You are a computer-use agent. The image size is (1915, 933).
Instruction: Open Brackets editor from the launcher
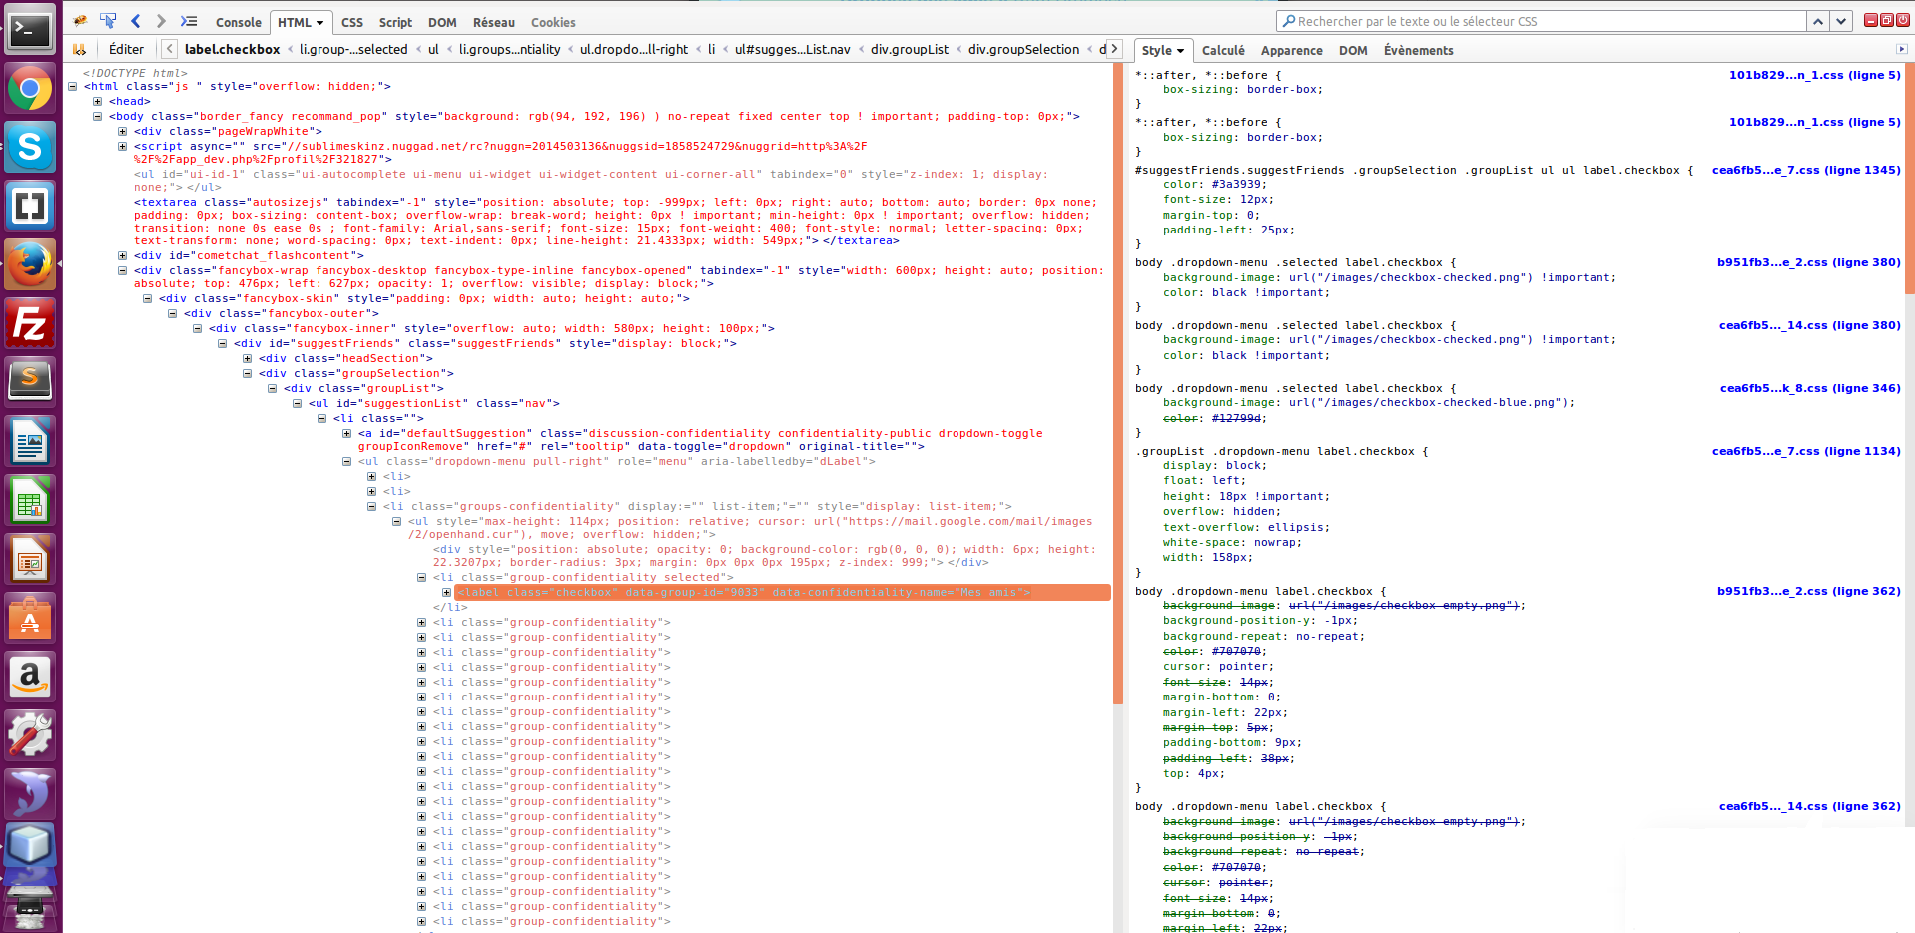(30, 207)
